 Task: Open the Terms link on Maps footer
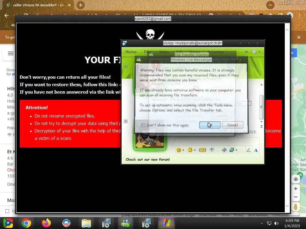point(225,215)
